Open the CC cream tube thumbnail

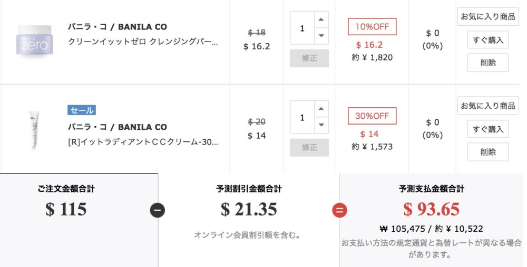pos(34,130)
